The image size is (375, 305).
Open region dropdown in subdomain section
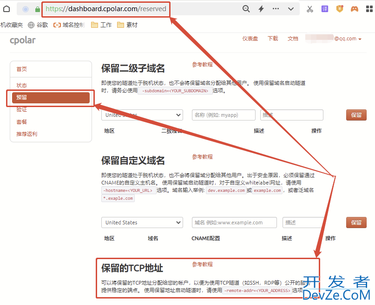142,115
